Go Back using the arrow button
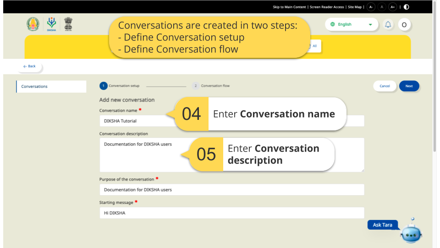Viewport: 440px width, 248px height. click(29, 67)
